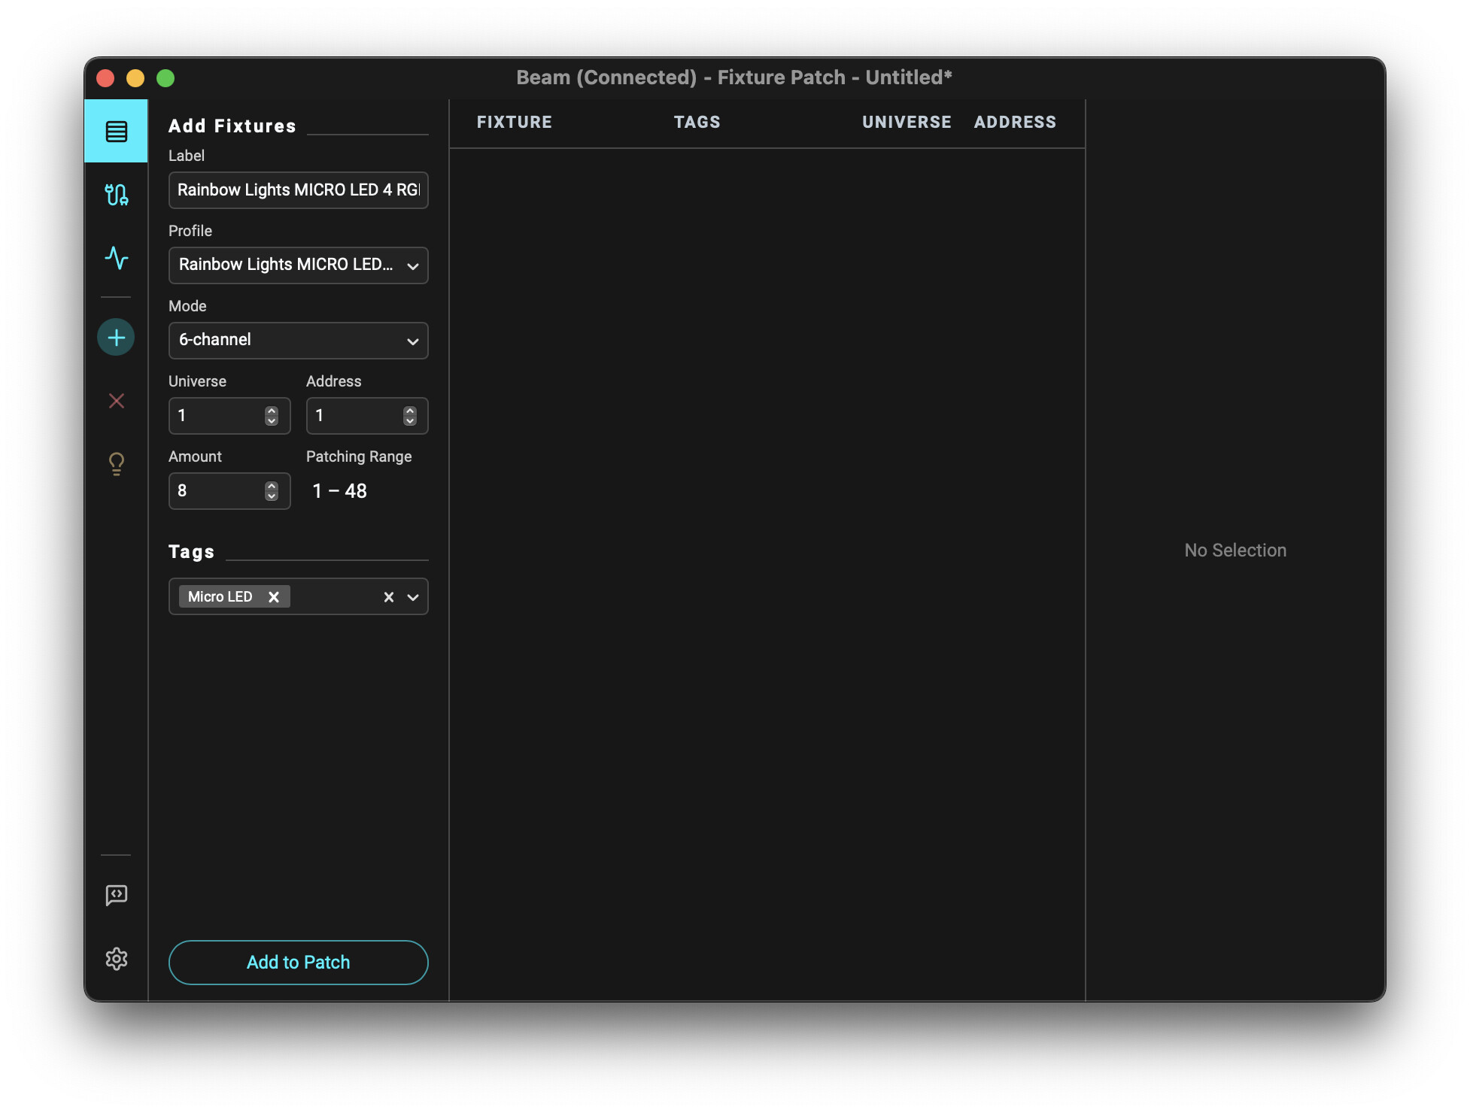Sort by the ADDRESS column header
Image resolution: width=1470 pixels, height=1113 pixels.
tap(1015, 123)
